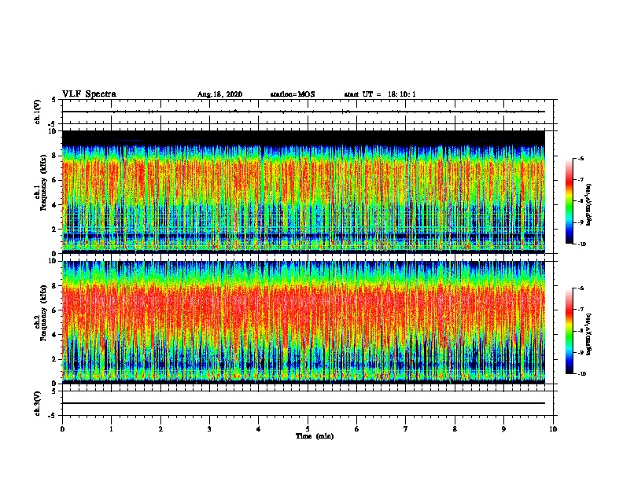The height and width of the screenshot is (481, 623).
Task: Click the date text "Aug.18, 2020"
Action: coord(219,94)
